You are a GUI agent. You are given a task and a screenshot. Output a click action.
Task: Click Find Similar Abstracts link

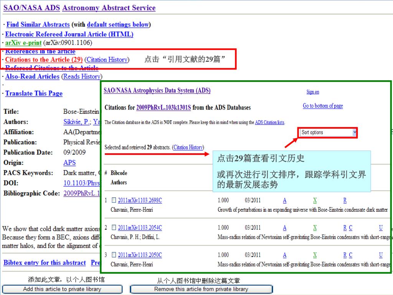38,25
